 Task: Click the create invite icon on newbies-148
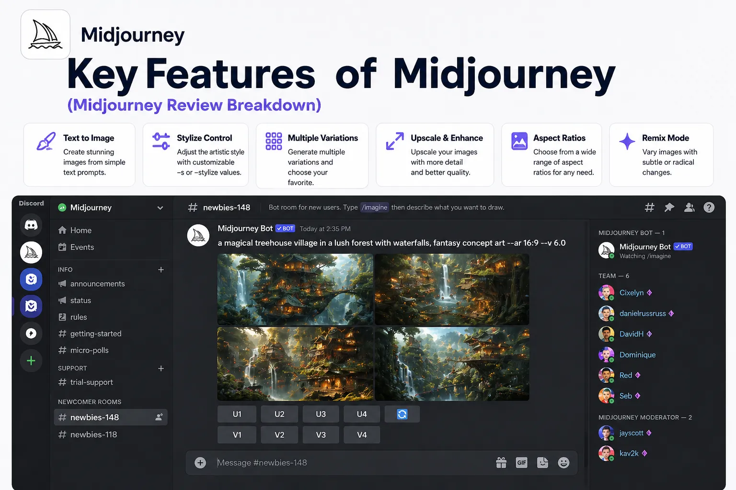159,417
